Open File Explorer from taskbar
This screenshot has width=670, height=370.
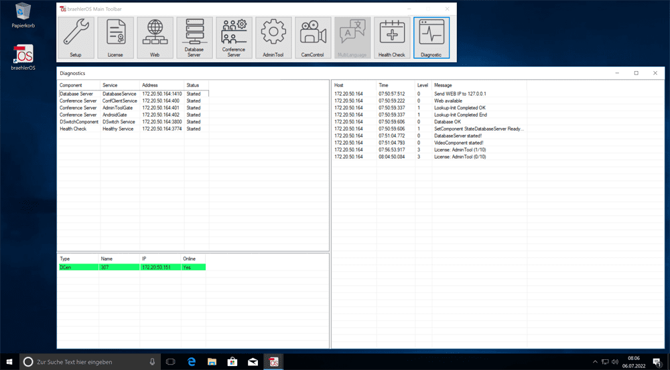click(212, 362)
